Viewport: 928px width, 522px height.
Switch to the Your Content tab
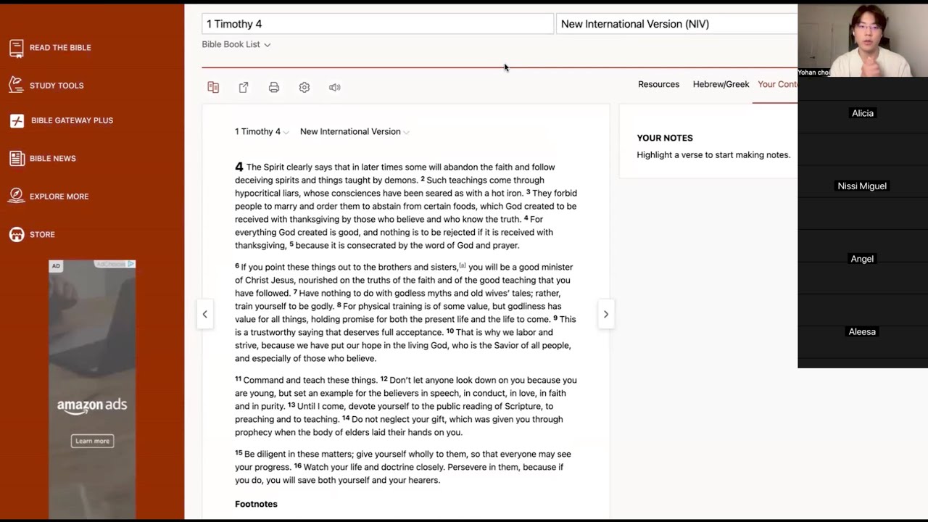(x=777, y=84)
